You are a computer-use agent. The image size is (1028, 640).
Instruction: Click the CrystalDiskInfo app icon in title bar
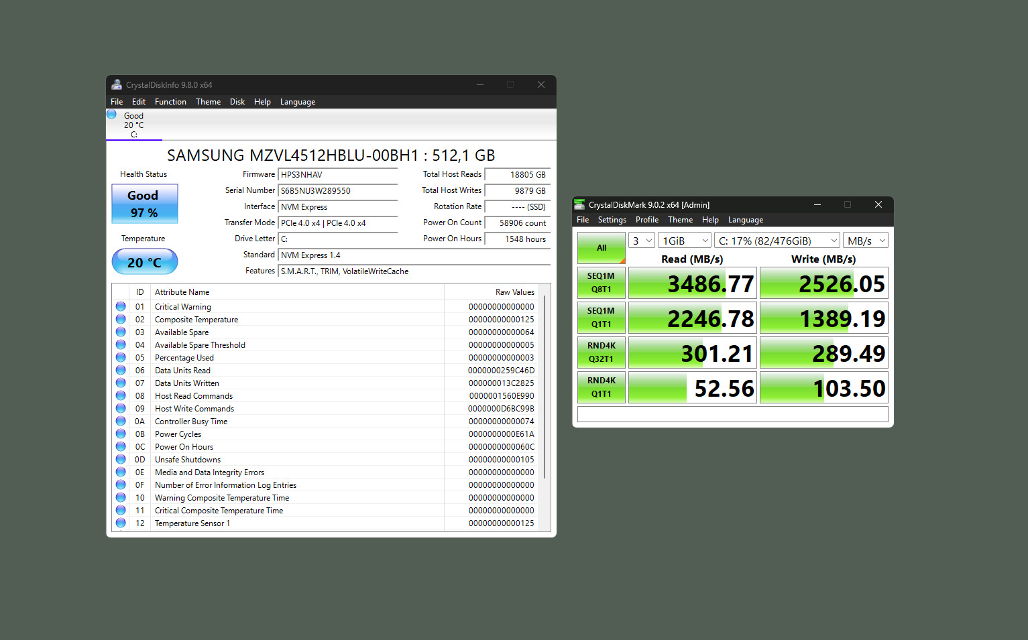point(117,84)
